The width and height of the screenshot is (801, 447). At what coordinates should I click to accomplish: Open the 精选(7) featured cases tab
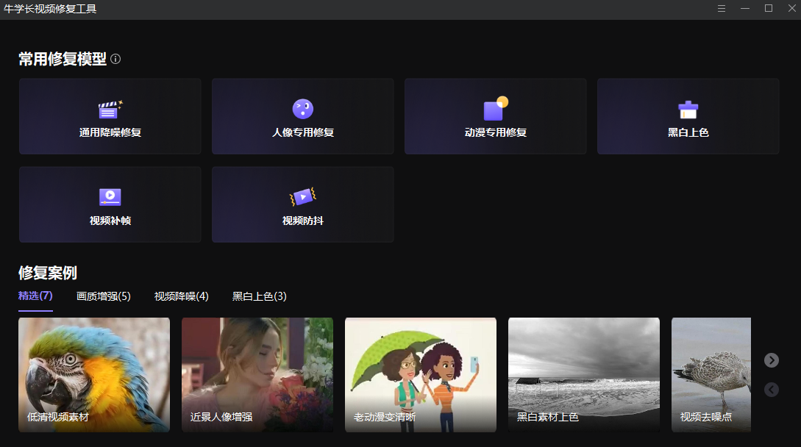coord(35,296)
